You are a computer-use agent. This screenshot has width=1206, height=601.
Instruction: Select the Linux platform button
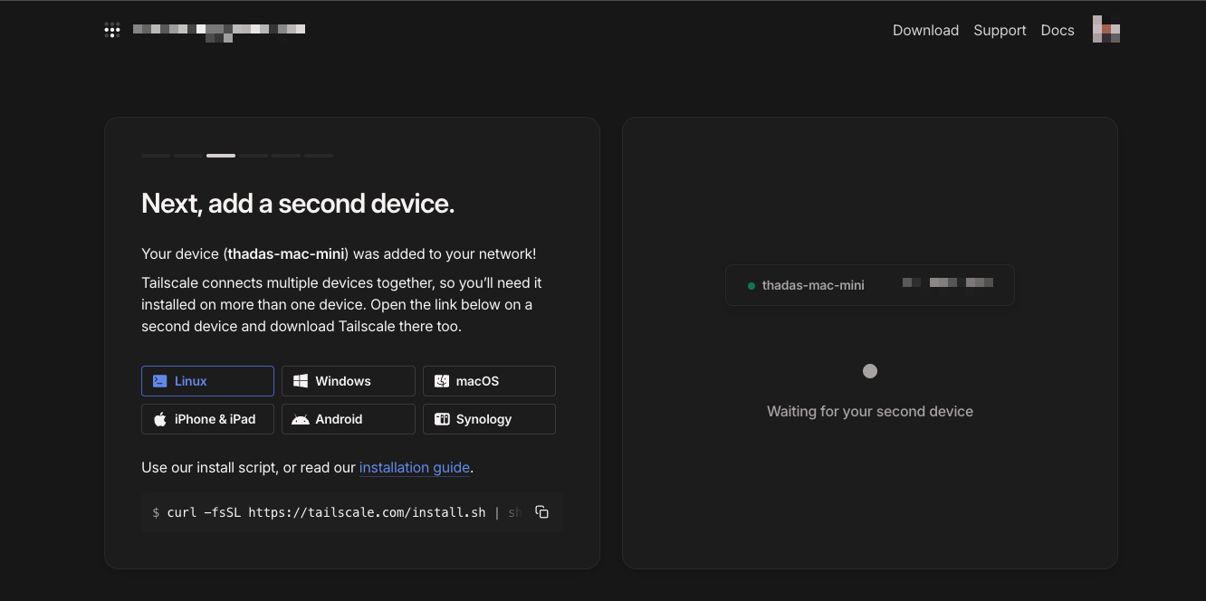click(207, 381)
